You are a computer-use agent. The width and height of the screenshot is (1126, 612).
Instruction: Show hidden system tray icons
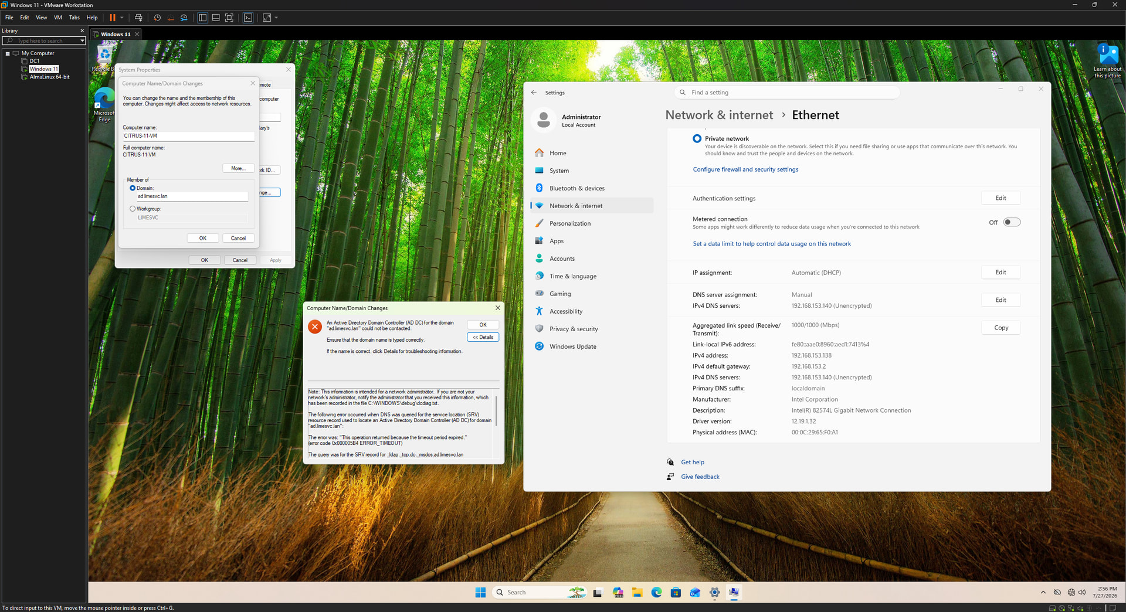[x=1043, y=593]
